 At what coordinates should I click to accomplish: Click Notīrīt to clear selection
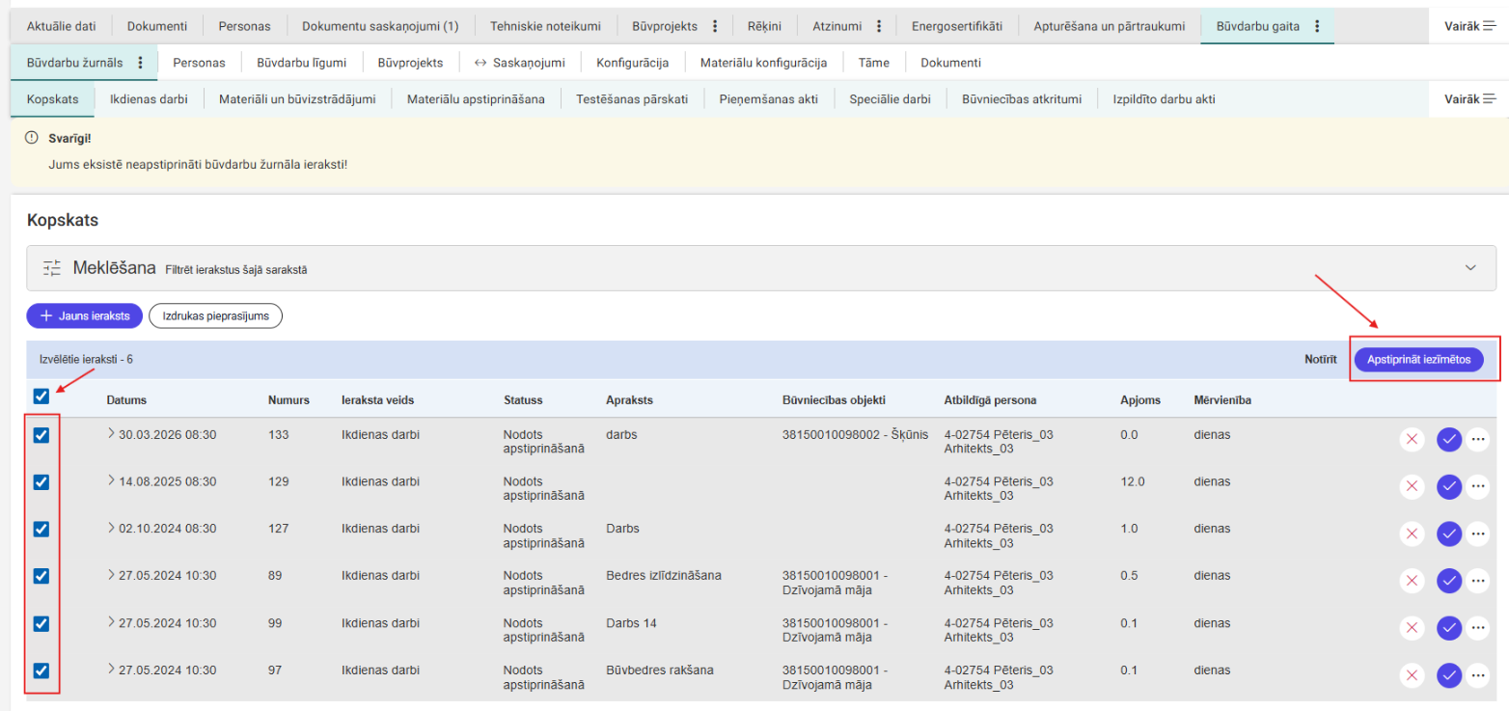click(1320, 359)
